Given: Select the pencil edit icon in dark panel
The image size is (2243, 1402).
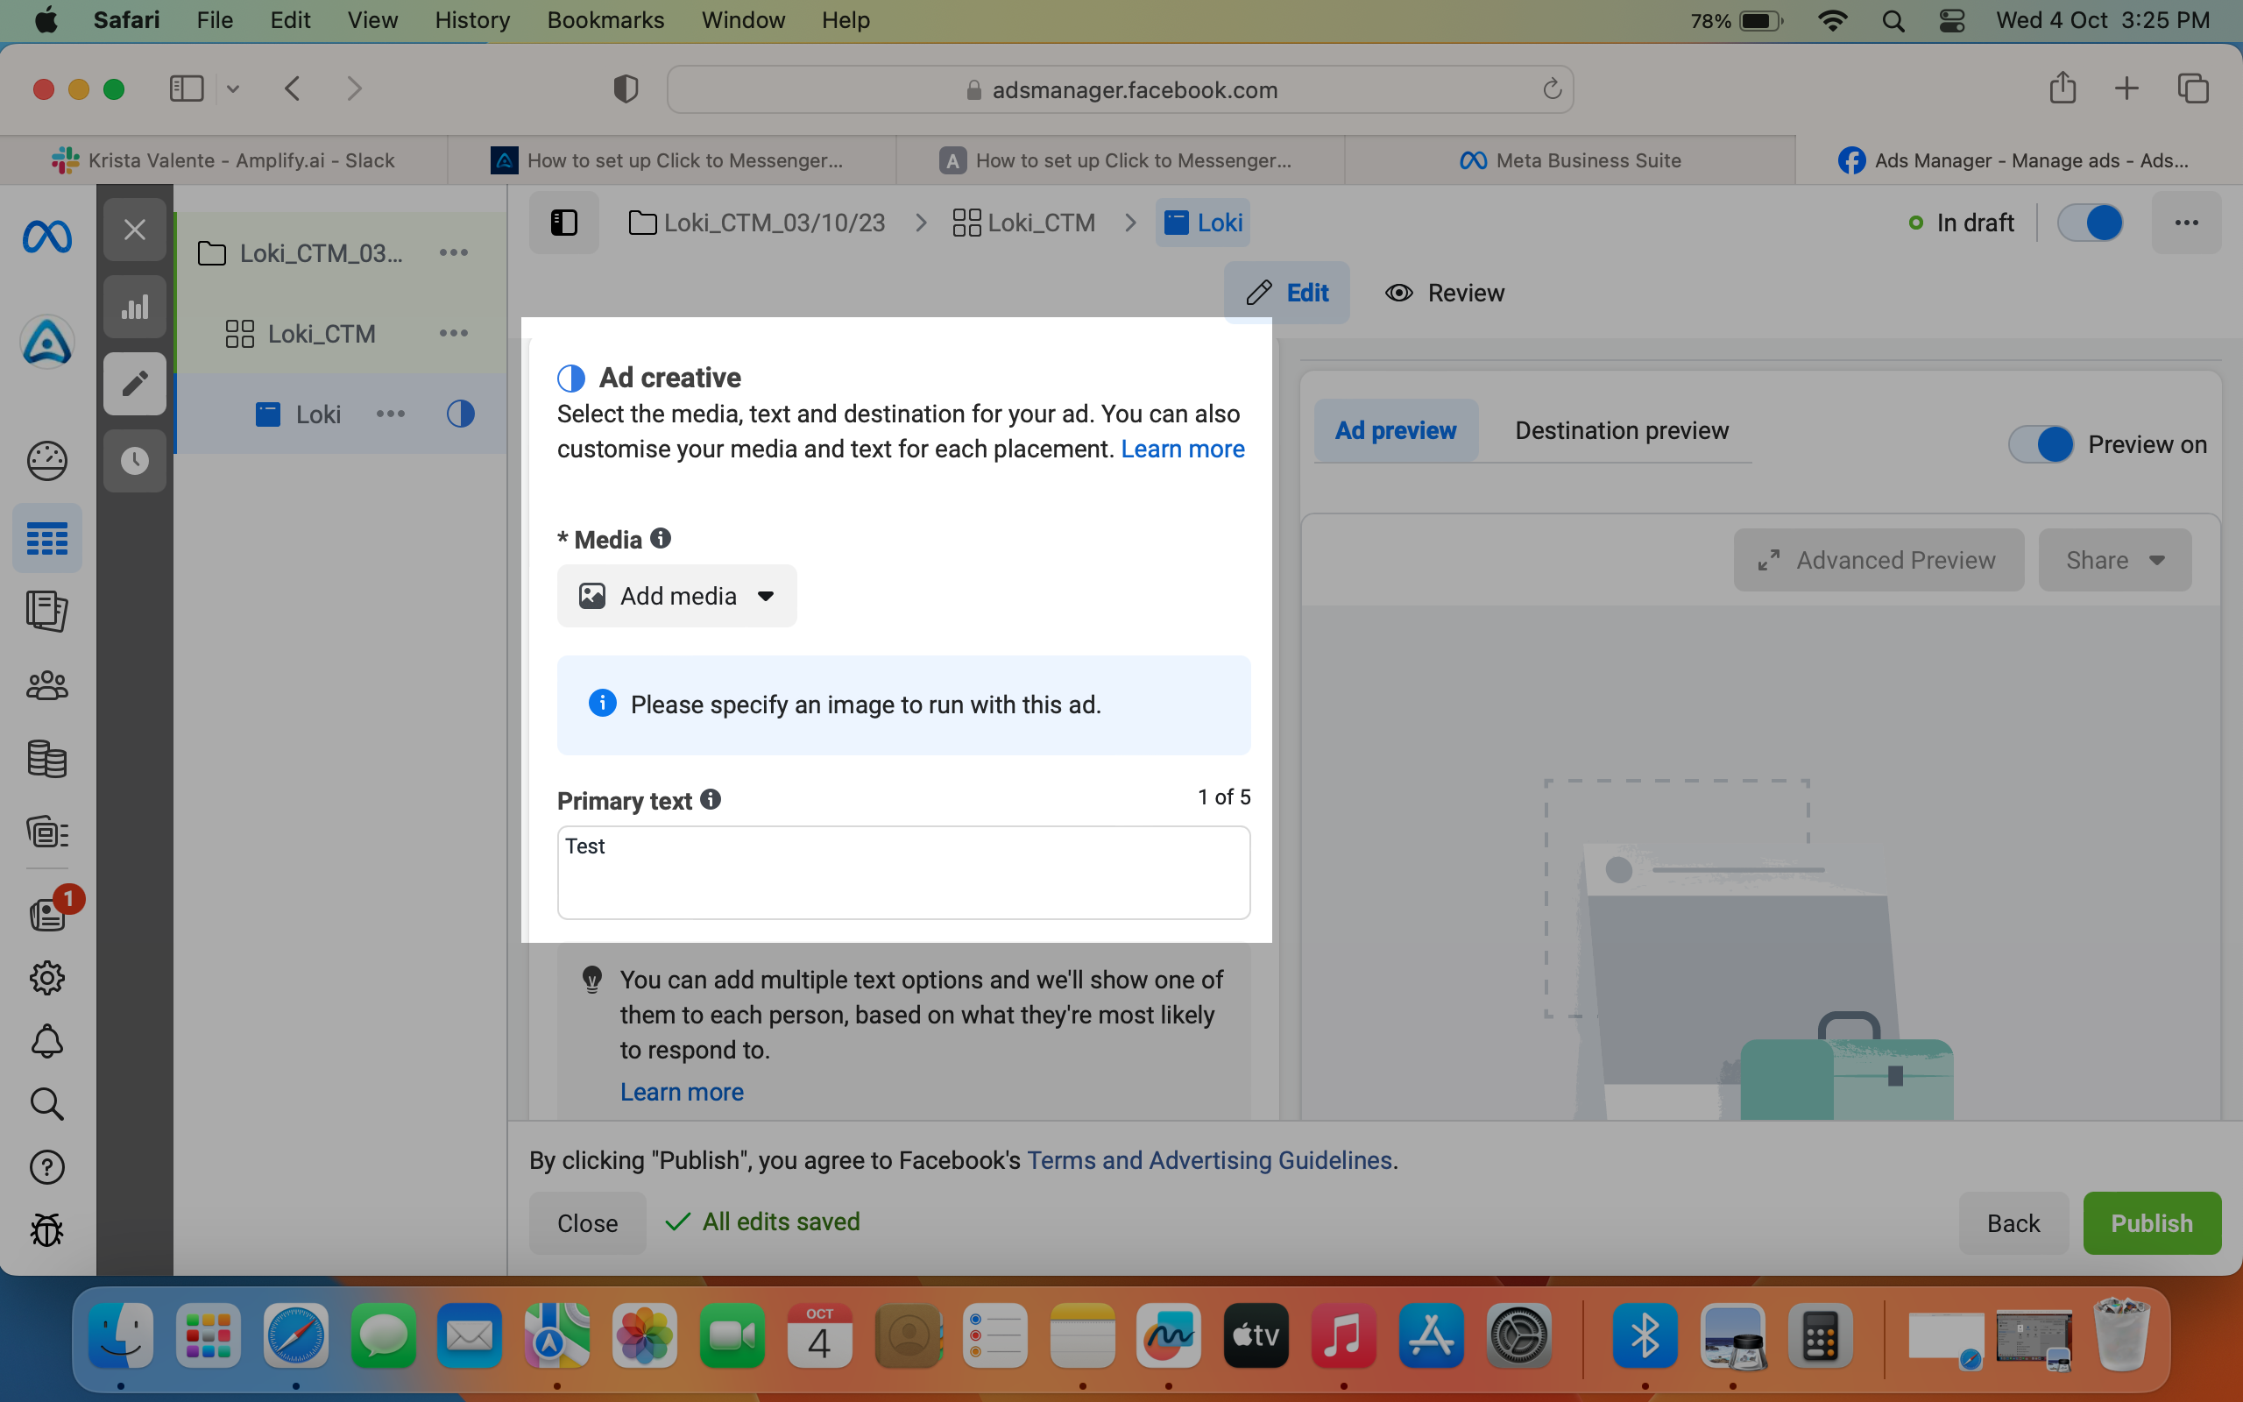Looking at the screenshot, I should point(134,383).
